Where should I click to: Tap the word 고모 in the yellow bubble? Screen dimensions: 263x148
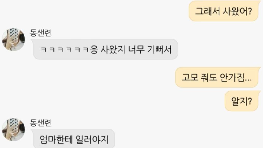point(190,78)
